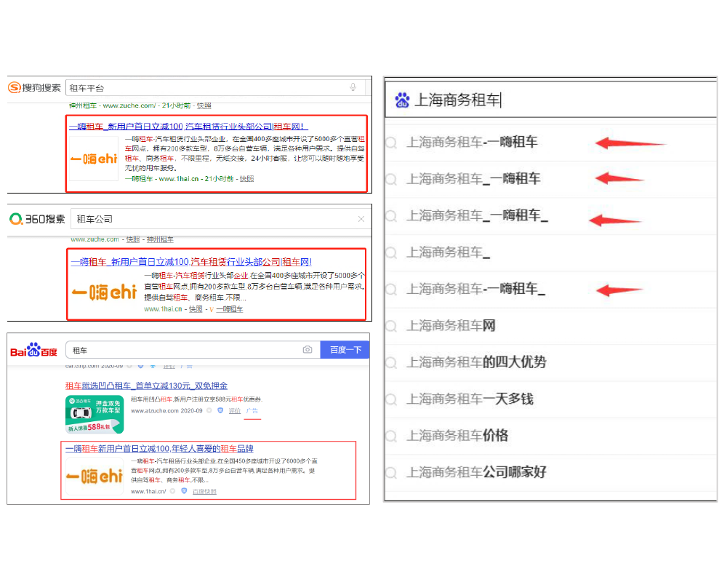Screen dimensions: 727x582
Task: Select suggestion 上海商务租车价格
Action: 551,436
